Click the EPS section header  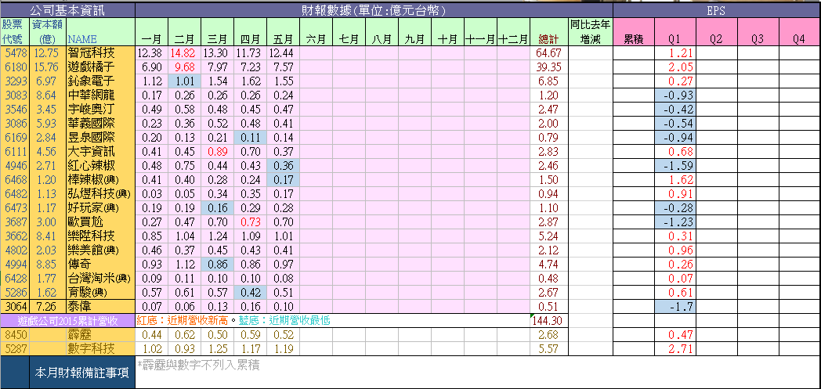coord(717,10)
